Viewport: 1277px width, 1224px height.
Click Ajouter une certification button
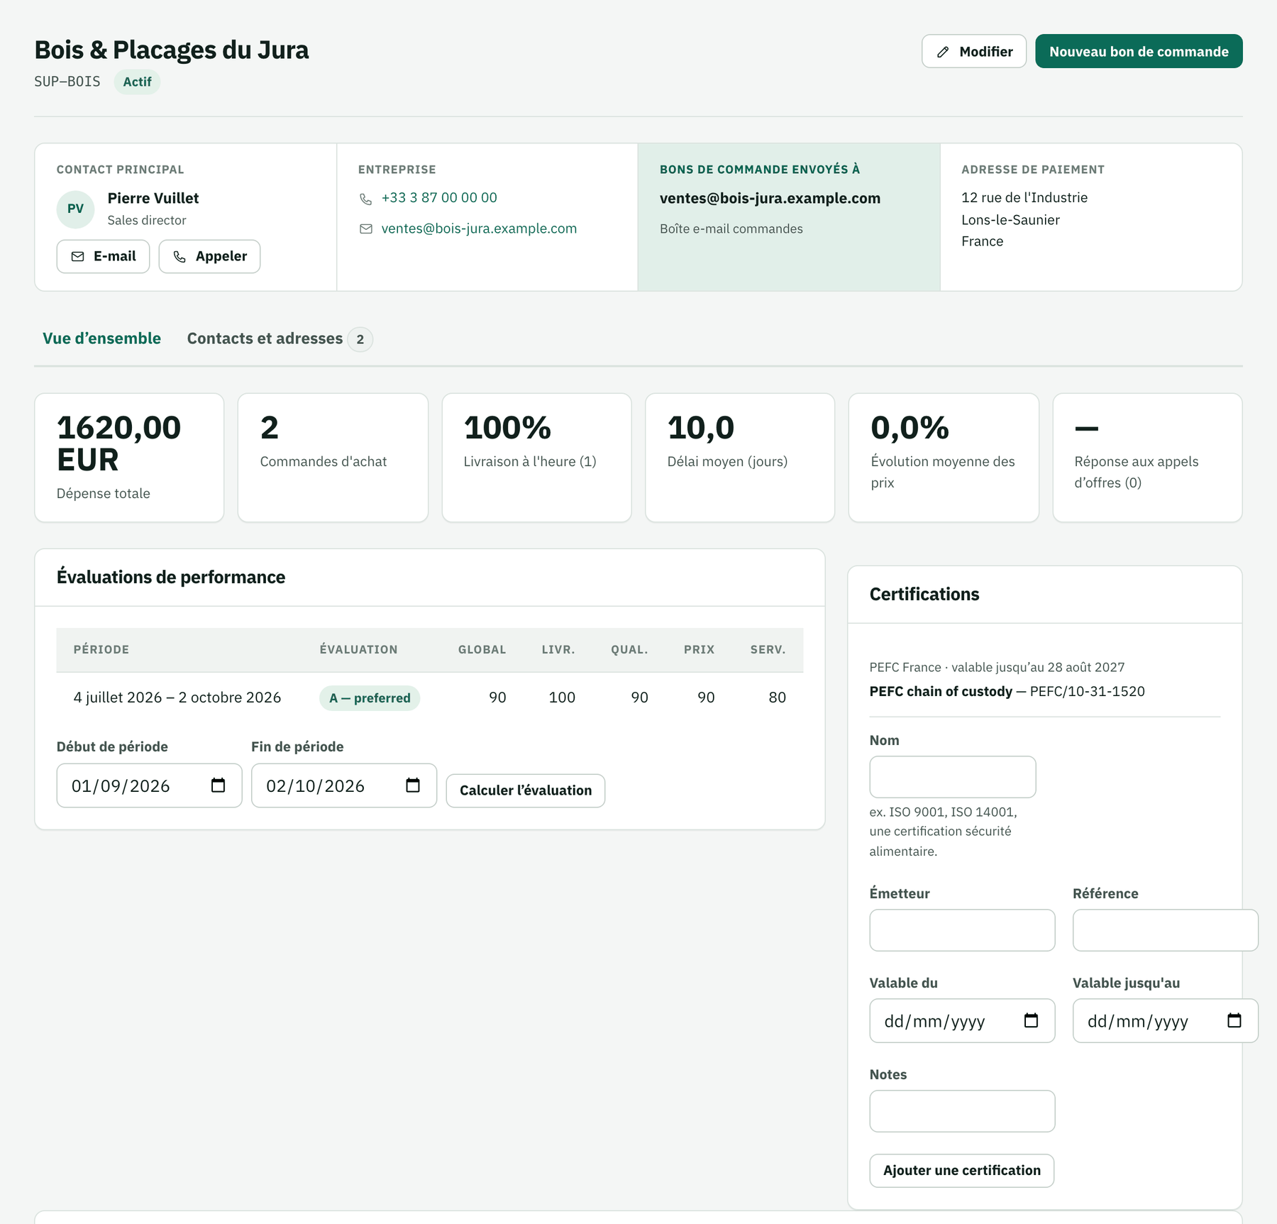click(961, 1170)
